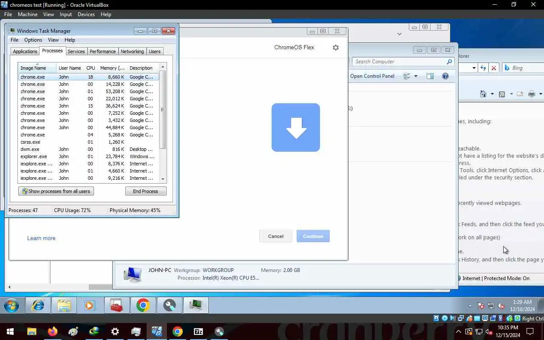
Task: Click the read mail icon in Internet Explorer
Action: 519,94
